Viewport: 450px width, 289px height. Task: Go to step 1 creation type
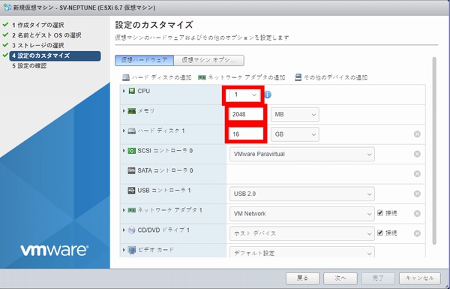[x=37, y=26]
